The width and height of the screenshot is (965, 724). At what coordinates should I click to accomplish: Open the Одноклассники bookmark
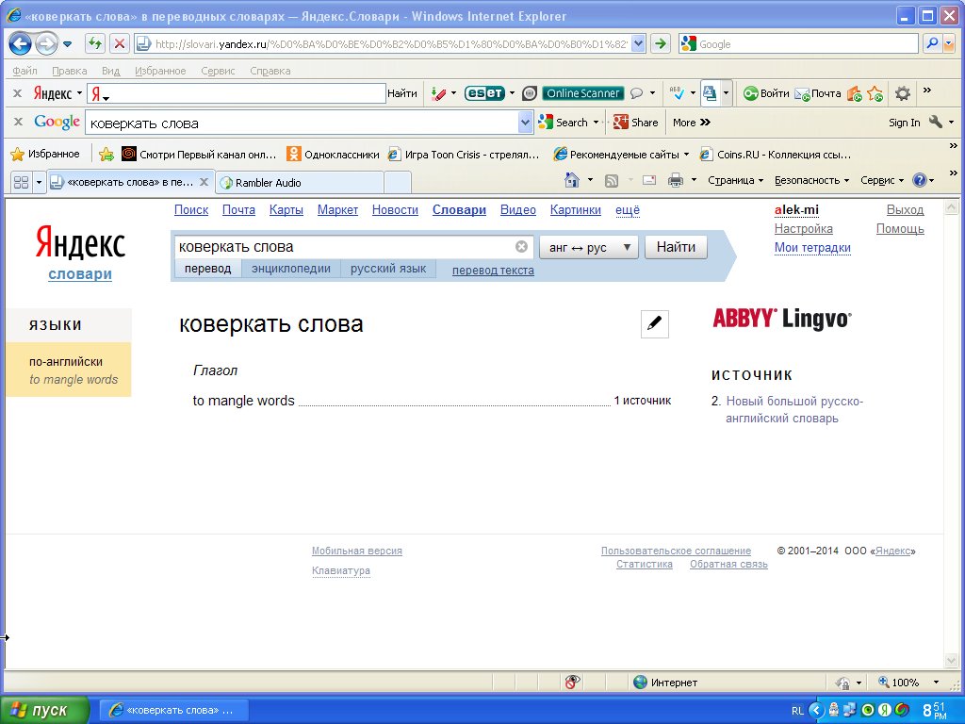pyautogui.click(x=333, y=155)
